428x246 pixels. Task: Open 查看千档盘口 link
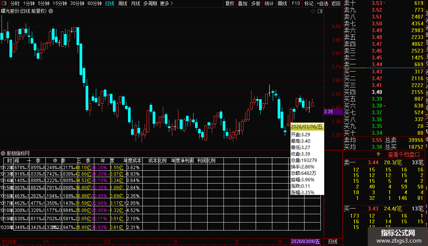coord(404,155)
